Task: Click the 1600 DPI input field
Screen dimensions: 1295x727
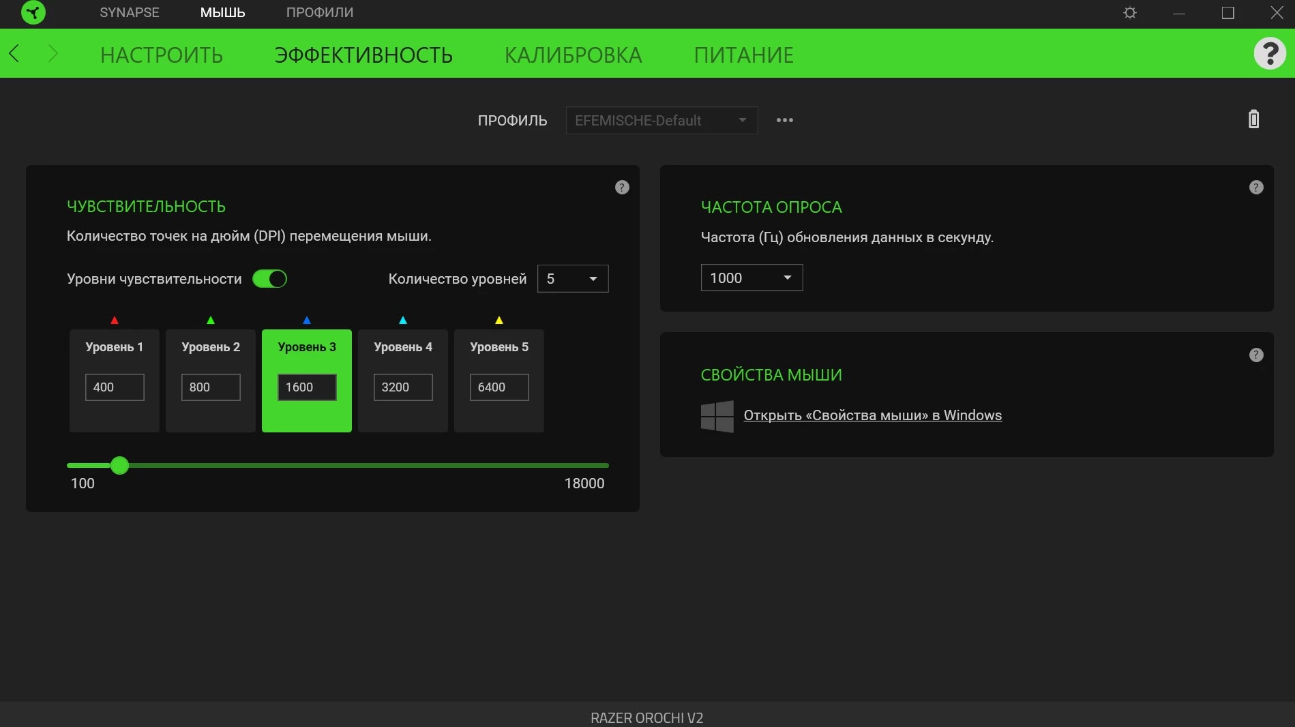Action: [x=307, y=387]
